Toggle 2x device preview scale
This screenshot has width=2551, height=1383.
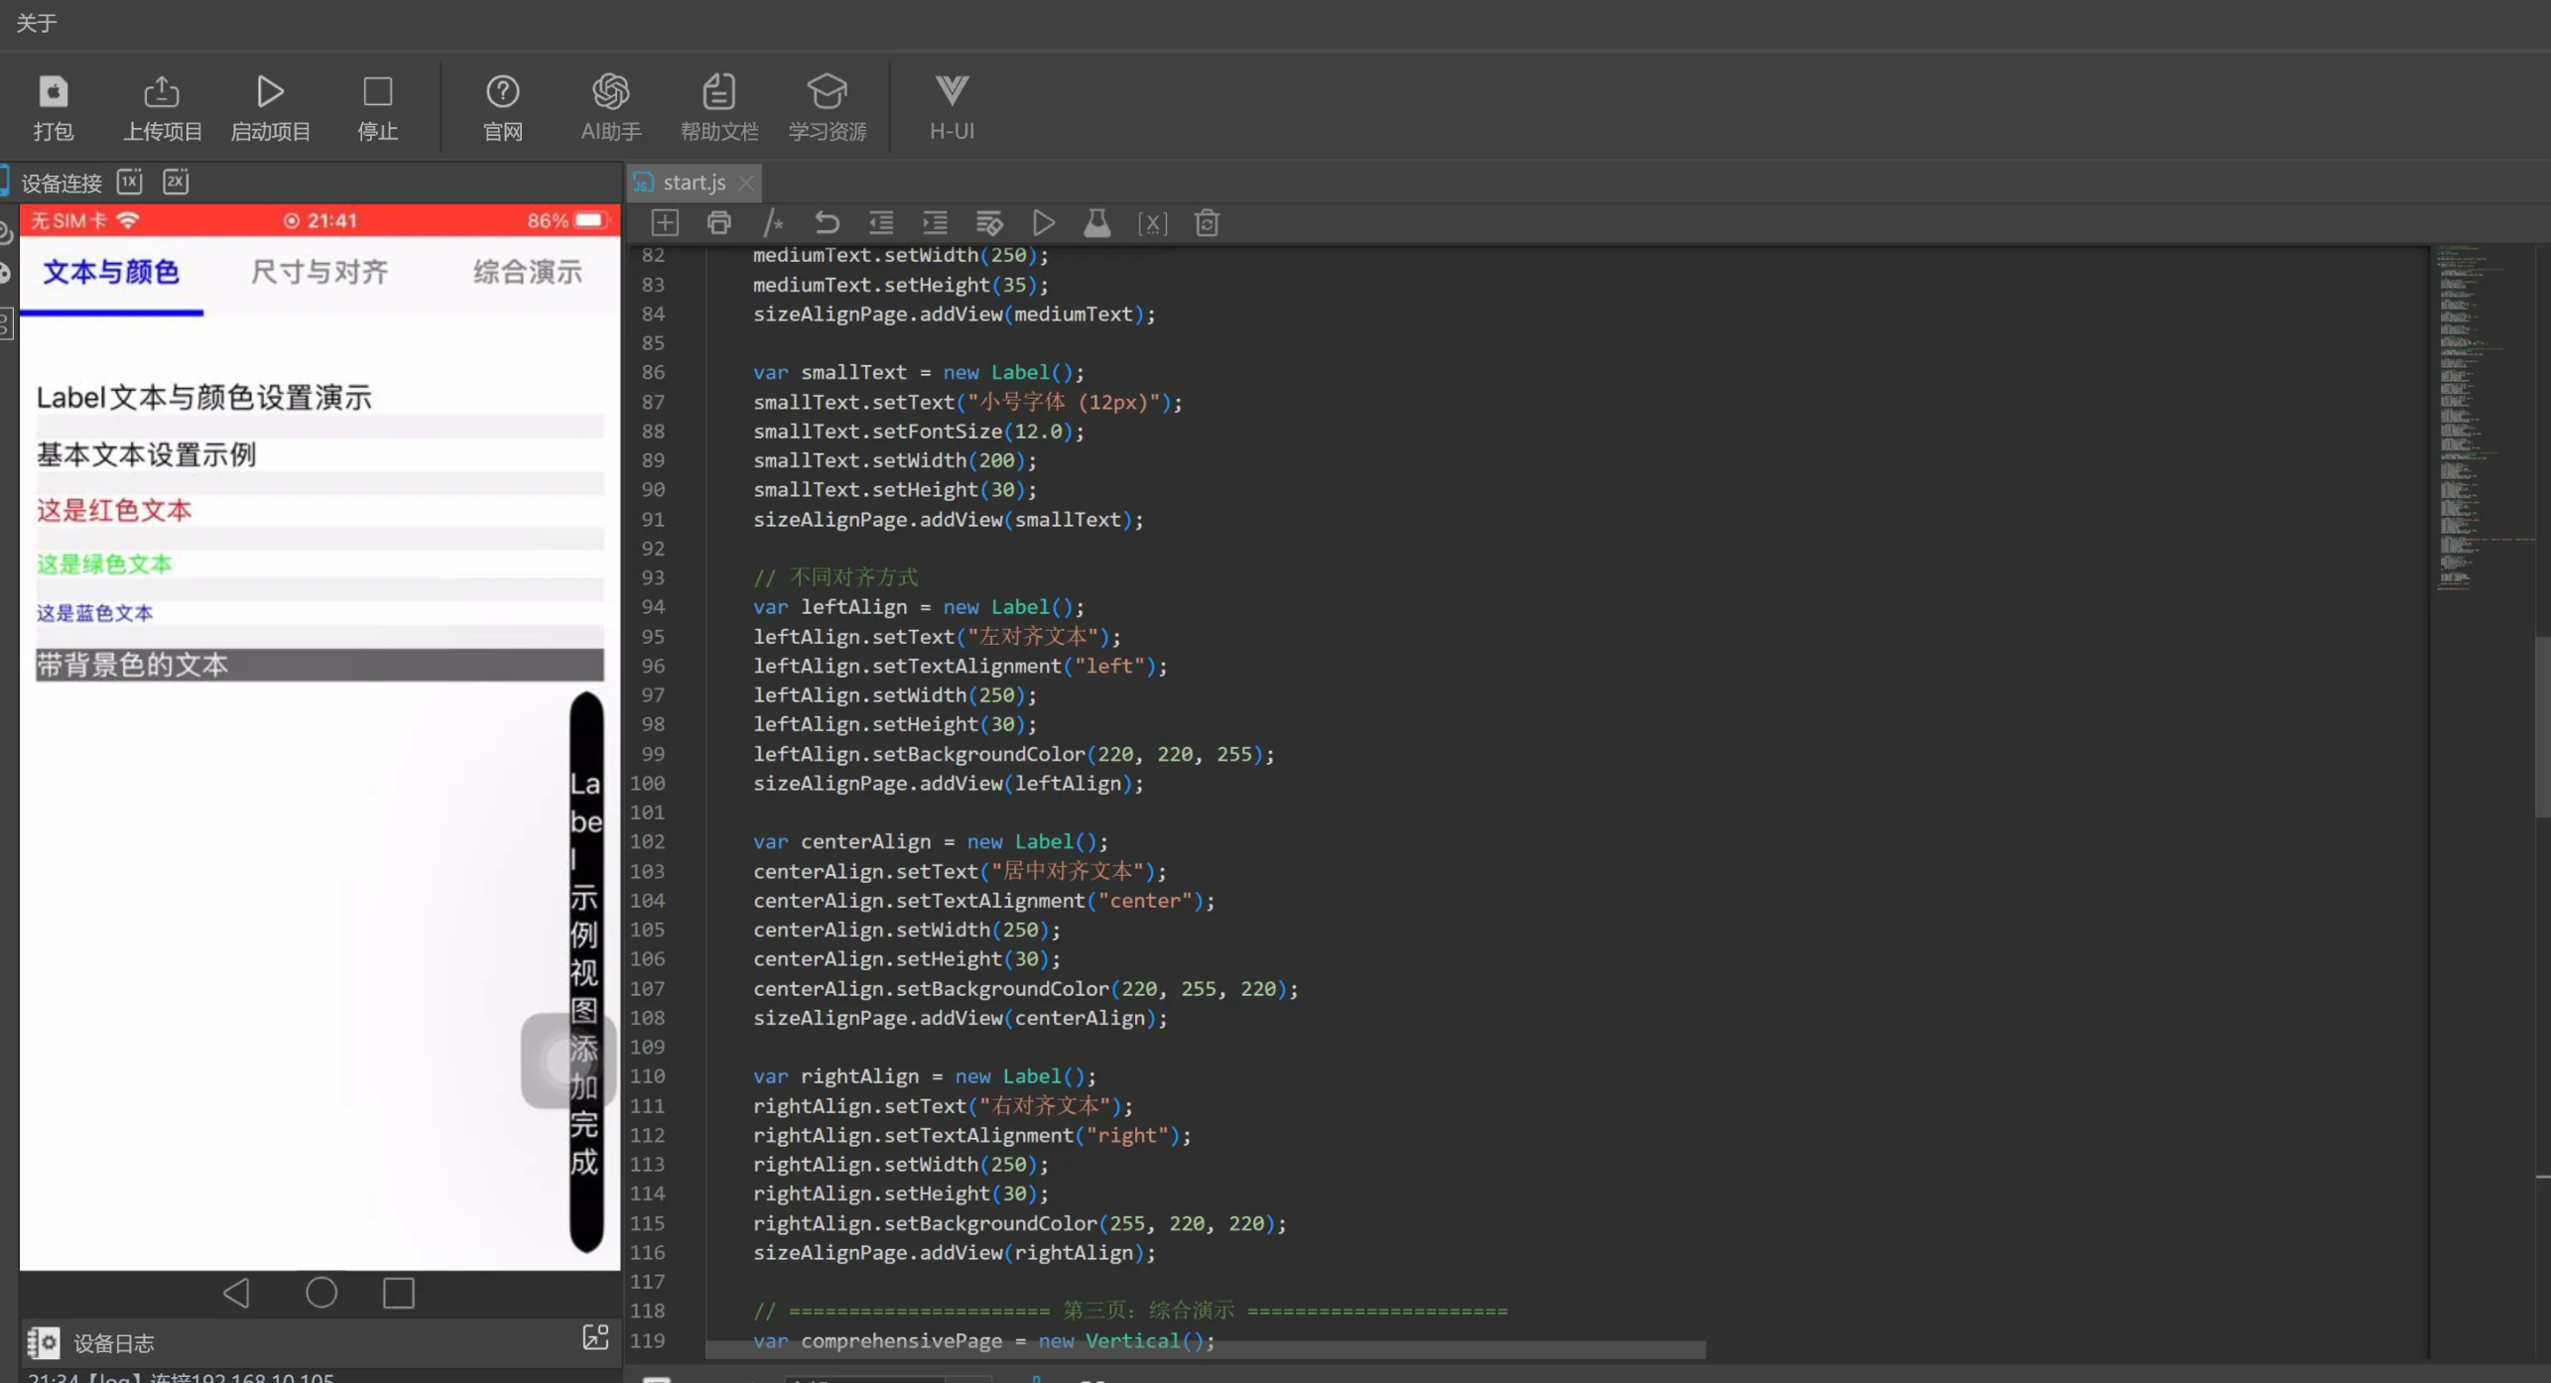[x=176, y=182]
